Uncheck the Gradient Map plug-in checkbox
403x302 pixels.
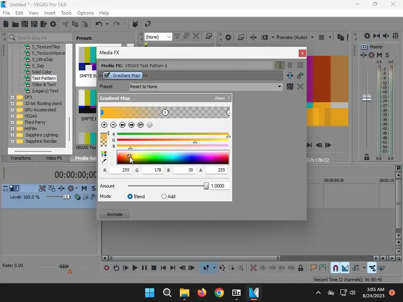click(107, 75)
